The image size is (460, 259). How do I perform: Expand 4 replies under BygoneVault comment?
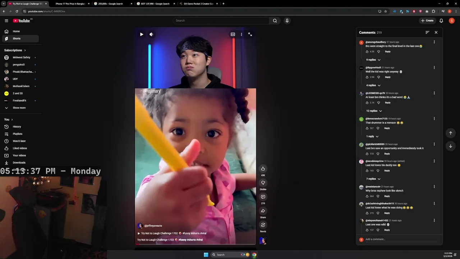click(x=373, y=85)
